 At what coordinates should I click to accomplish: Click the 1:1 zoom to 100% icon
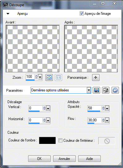click(x=58, y=78)
